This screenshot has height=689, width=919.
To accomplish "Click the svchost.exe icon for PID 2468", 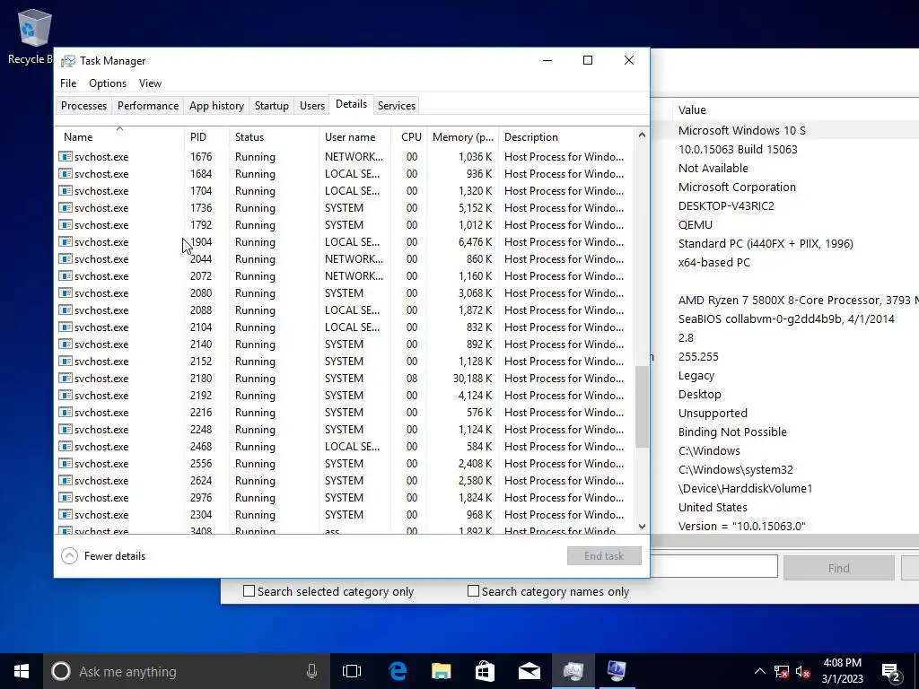I will pos(66,447).
